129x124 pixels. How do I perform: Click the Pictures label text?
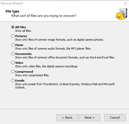coord(21,36)
